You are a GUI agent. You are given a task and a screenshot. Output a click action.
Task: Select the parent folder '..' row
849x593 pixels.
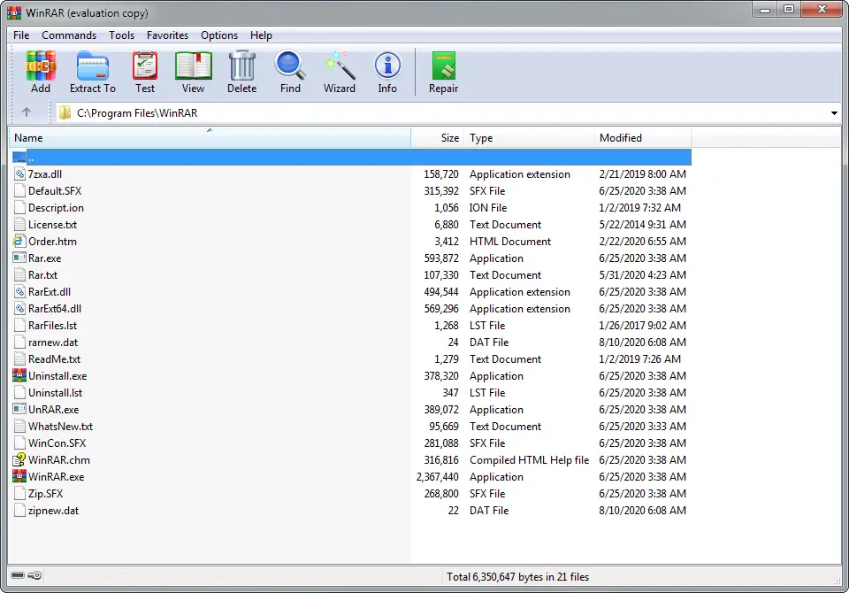pyautogui.click(x=32, y=158)
